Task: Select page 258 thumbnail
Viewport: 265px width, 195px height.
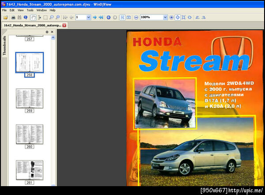Action: click(x=30, y=62)
